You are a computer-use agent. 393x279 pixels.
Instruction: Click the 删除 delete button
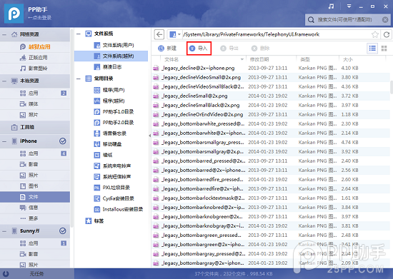click(x=261, y=49)
